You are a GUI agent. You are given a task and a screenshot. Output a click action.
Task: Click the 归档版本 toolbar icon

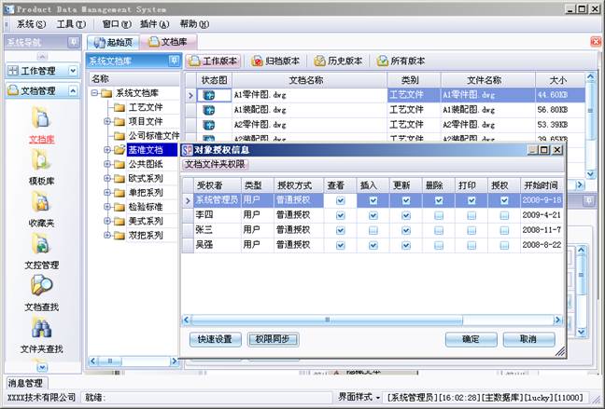pyautogui.click(x=257, y=61)
